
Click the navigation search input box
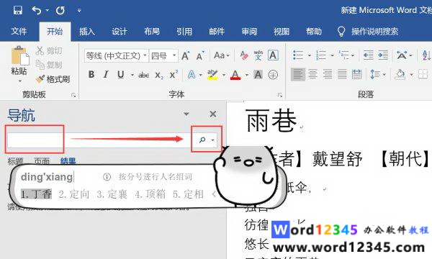99,140
